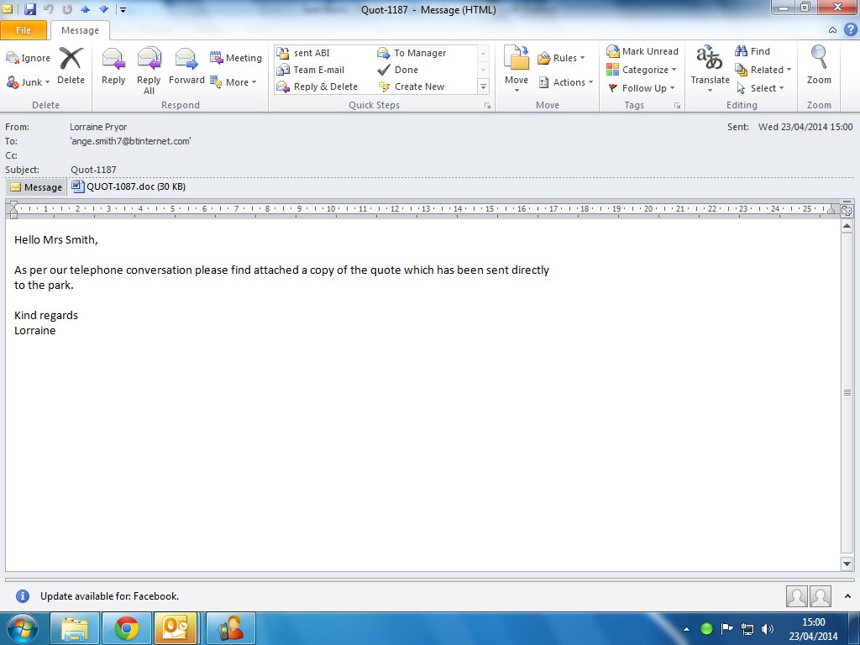Viewport: 860px width, 645px height.
Task: Click recipient ange.smith7@btinternet.com
Action: [130, 141]
